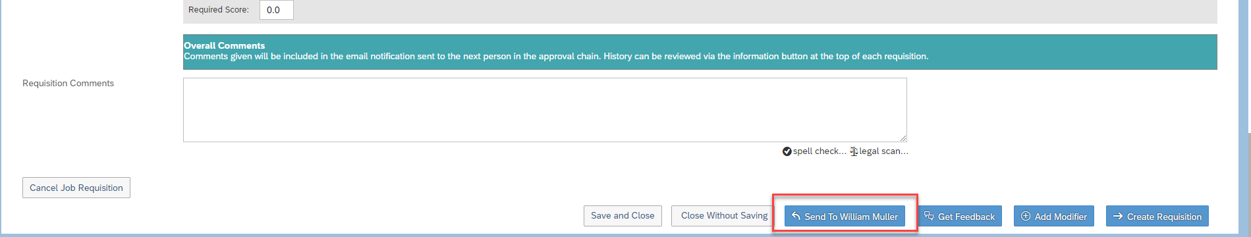Click the Overall Comments header banner
The height and width of the screenshot is (237, 1251).
click(x=700, y=51)
